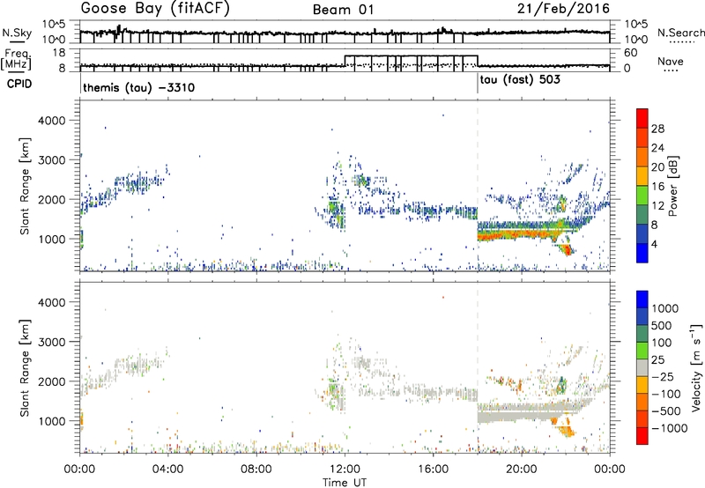Viewport: 705px width, 488px height.
Task: Click the 'themis (tau) -3310' CPID text
Action: pyautogui.click(x=139, y=87)
